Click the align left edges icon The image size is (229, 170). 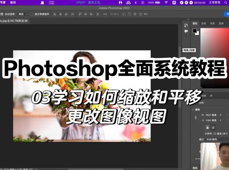(x=55, y=14)
